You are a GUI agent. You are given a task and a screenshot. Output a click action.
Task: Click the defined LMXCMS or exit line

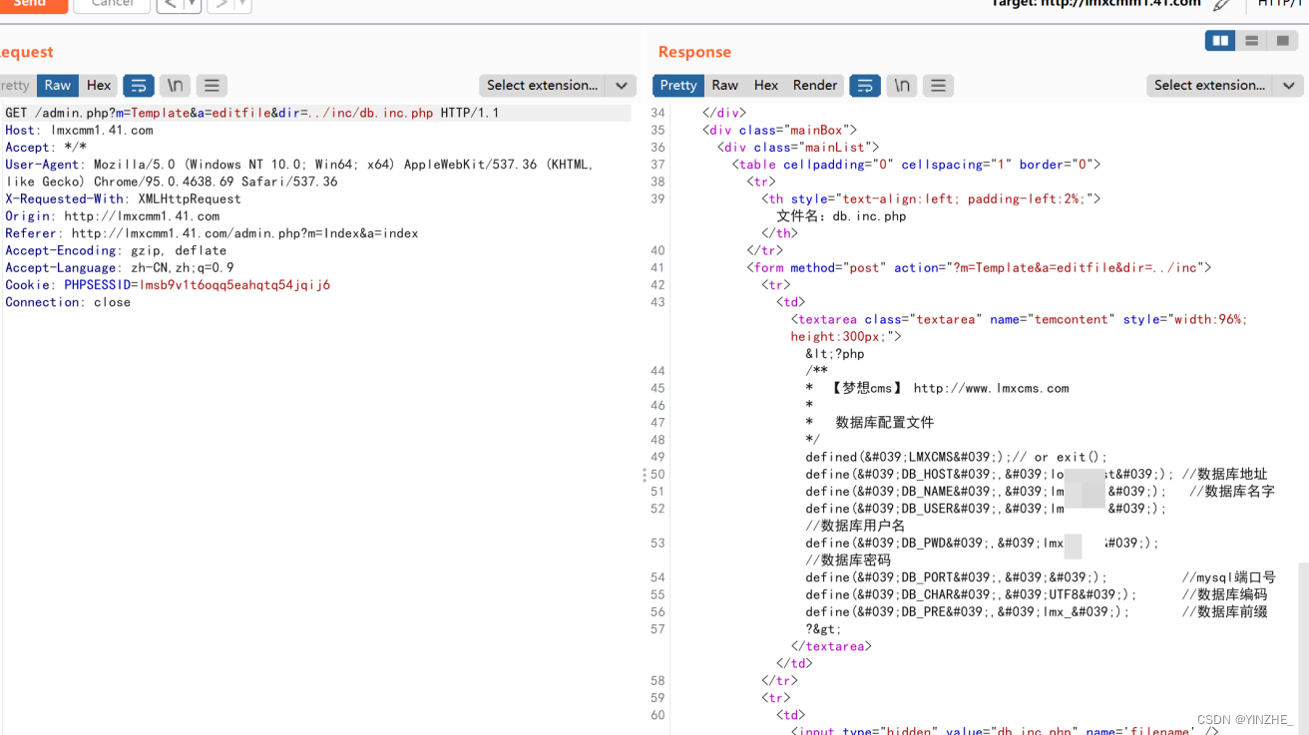click(x=957, y=457)
